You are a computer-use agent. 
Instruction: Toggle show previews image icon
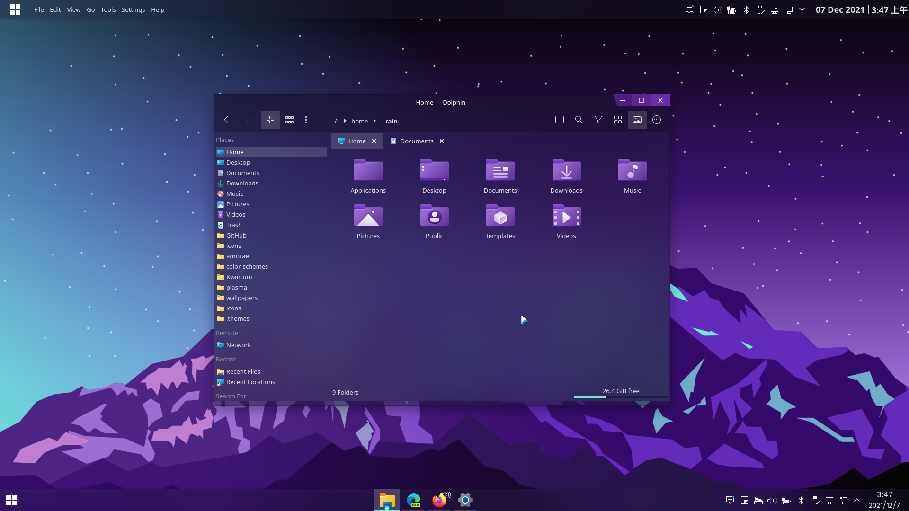pyautogui.click(x=637, y=120)
